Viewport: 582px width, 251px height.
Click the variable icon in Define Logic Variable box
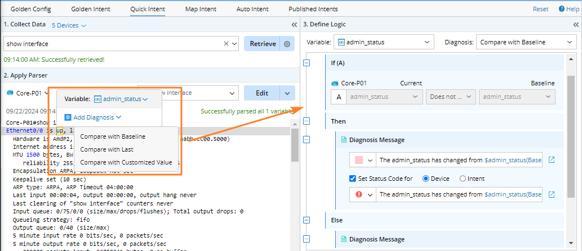point(341,42)
